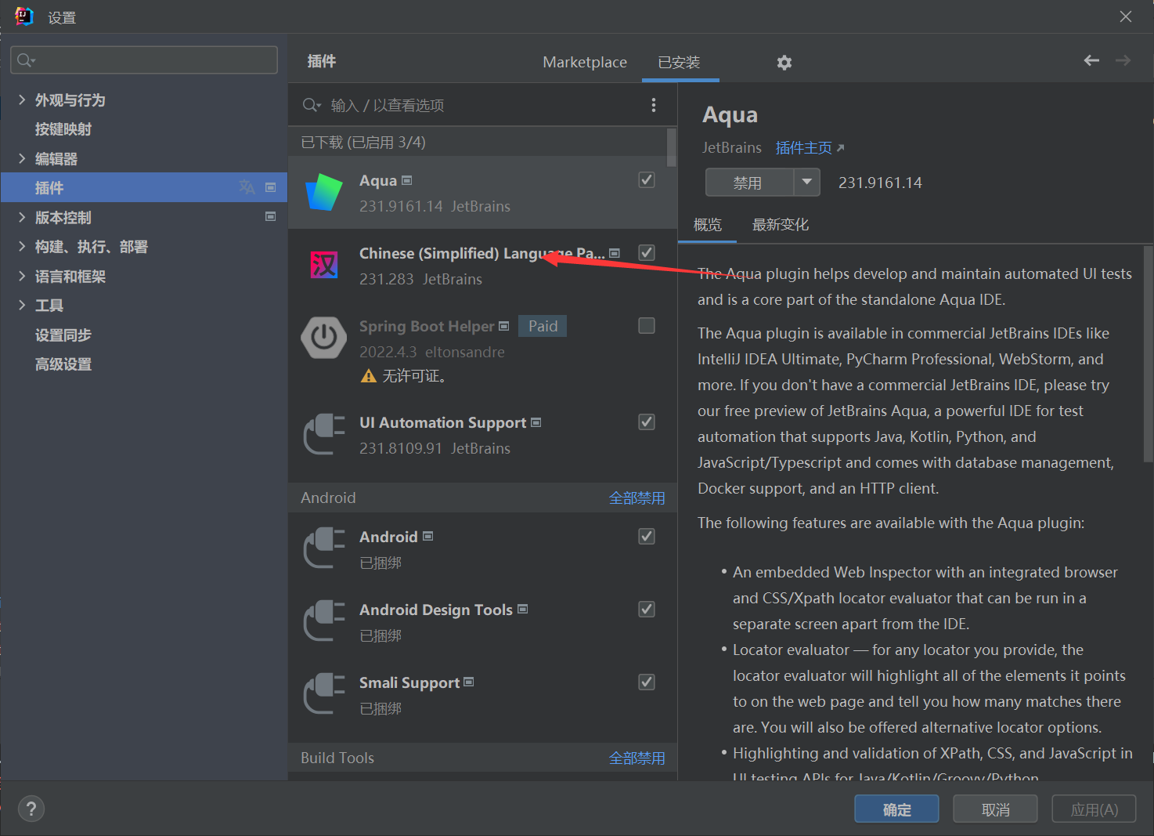Click the marker icon beside Chinese language pack name
This screenshot has height=836, width=1154.
(x=614, y=253)
